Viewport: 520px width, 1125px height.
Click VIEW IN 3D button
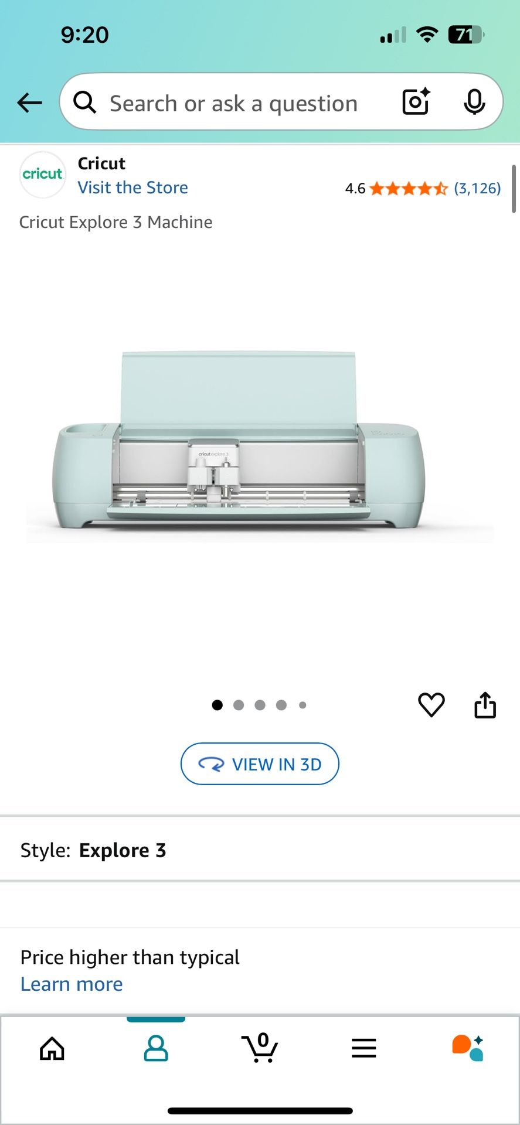(x=260, y=764)
